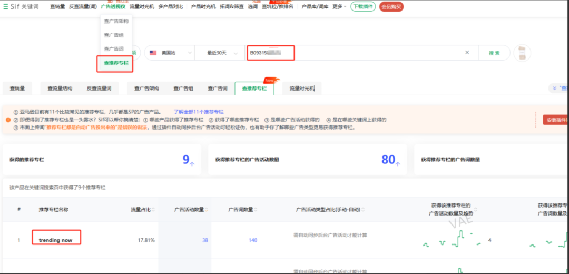Expand the 更多 dropdown in the top navigation
The image size is (569, 274).
coord(339,6)
